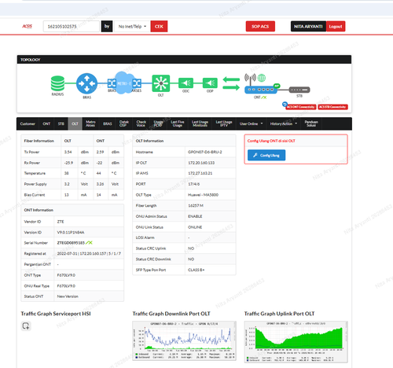This screenshot has width=393, height=368.
Task: Click the green icon beside the ONT serial number
Action: [x=89, y=243]
